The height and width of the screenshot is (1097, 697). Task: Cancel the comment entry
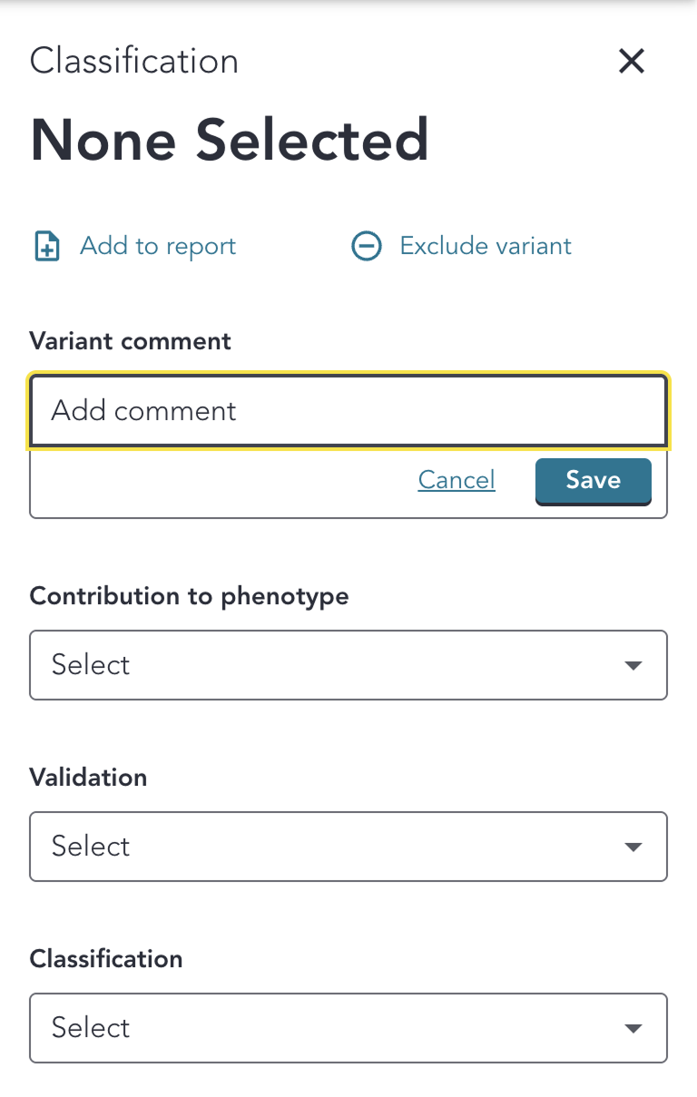[x=456, y=480]
